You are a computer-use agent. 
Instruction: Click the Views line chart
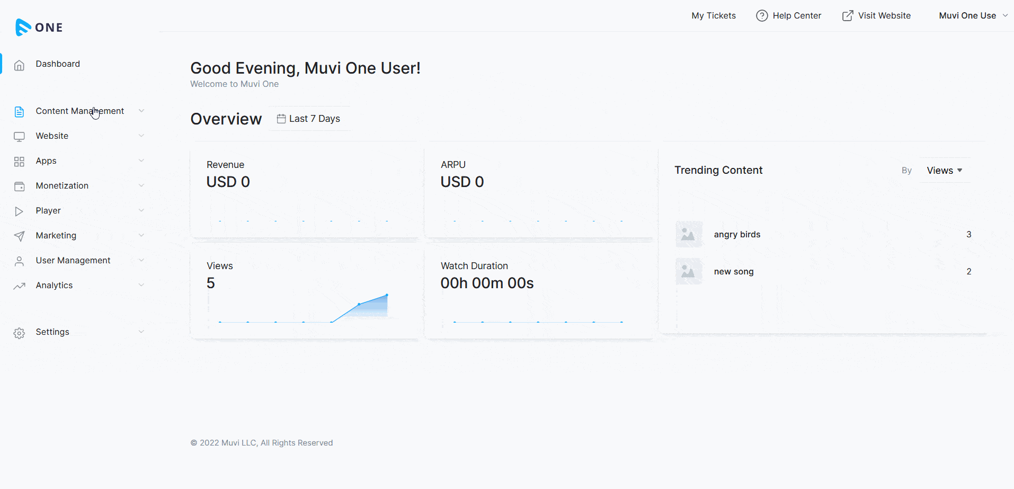click(304, 308)
